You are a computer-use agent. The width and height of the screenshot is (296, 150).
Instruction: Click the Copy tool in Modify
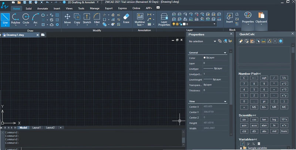pyautogui.click(x=77, y=20)
